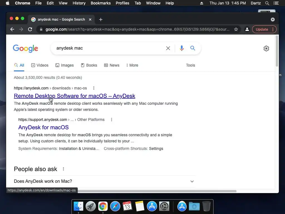This screenshot has height=214, width=285.
Task: Open AnyDesk for macOS link
Action: click(x=43, y=127)
